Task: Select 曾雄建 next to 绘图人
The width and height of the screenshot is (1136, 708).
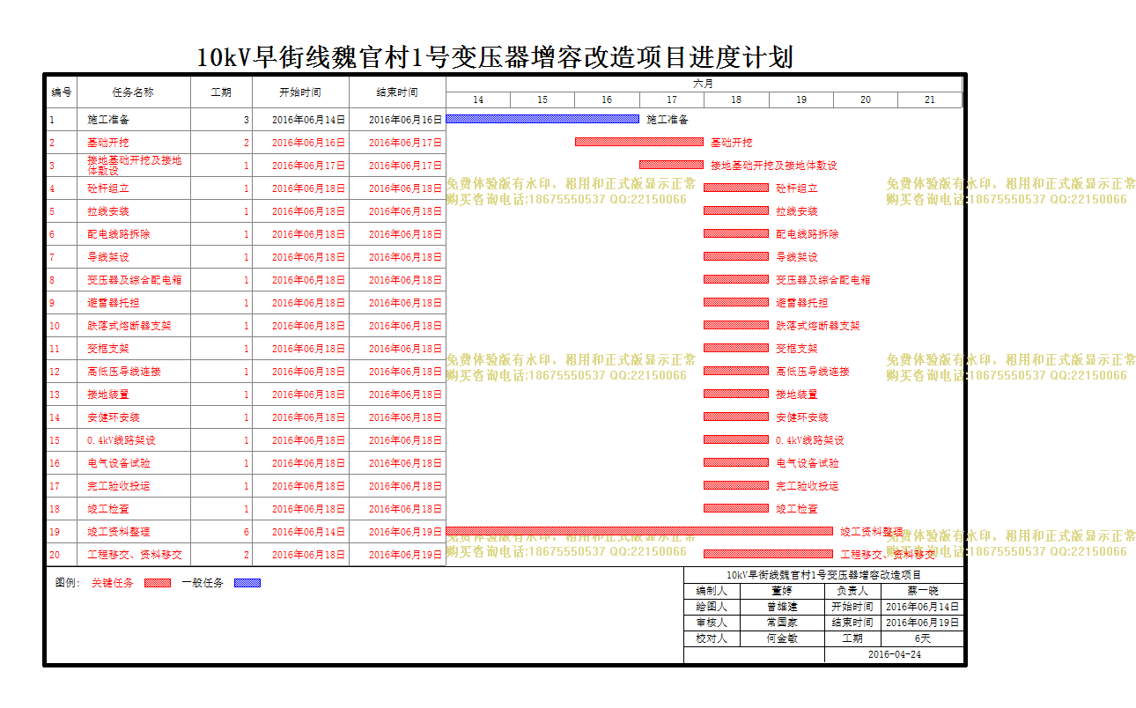Action: [x=782, y=607]
